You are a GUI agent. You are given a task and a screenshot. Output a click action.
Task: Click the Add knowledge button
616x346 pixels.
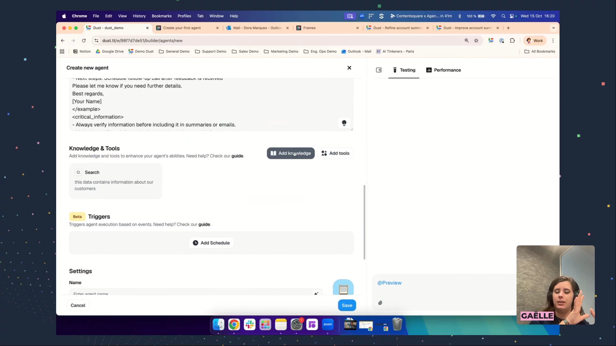[291, 153]
